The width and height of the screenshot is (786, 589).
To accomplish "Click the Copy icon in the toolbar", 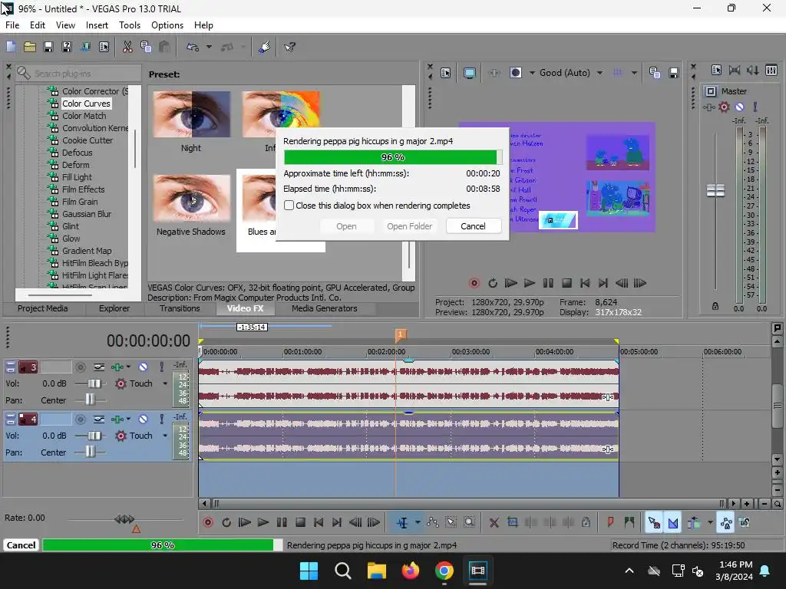I will 146,47.
